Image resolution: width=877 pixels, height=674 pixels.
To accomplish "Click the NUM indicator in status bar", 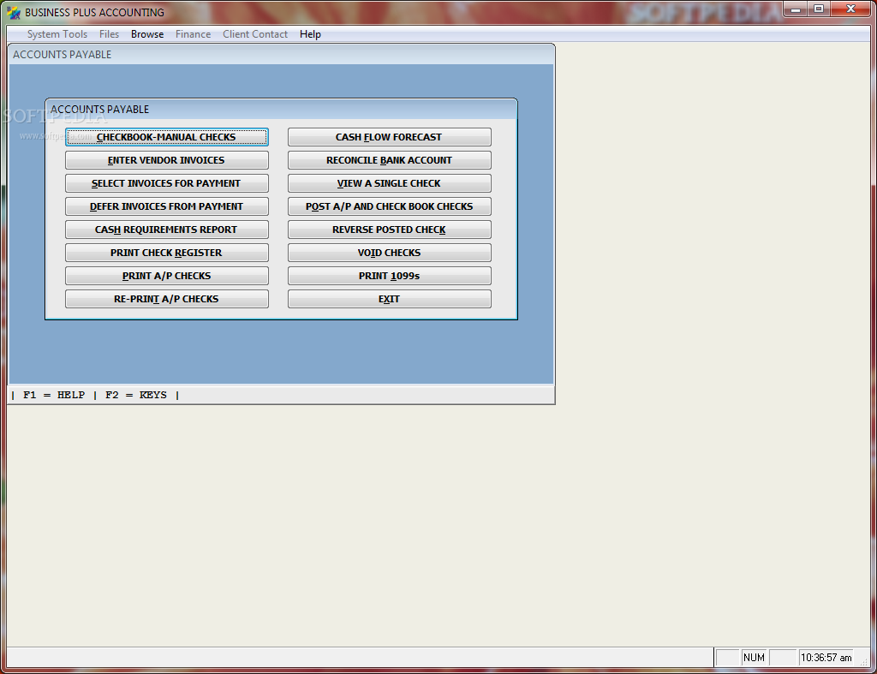I will click(754, 658).
